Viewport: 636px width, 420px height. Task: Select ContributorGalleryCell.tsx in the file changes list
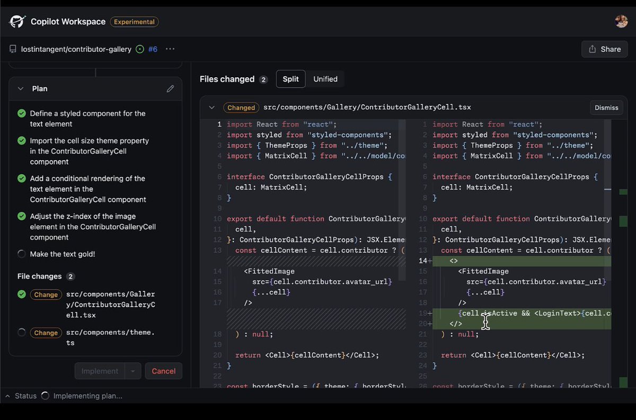click(110, 305)
